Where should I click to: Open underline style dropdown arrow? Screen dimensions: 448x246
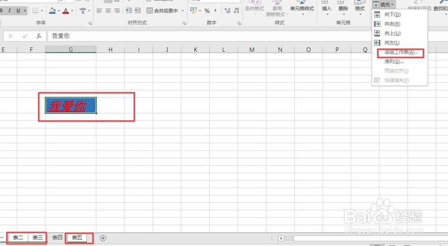point(25,11)
